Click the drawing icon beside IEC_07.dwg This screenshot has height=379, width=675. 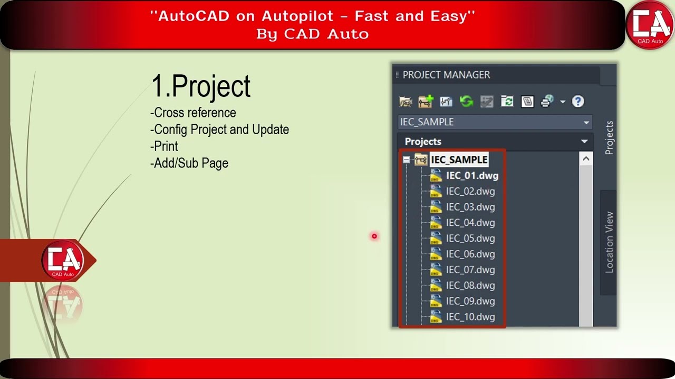[436, 270]
